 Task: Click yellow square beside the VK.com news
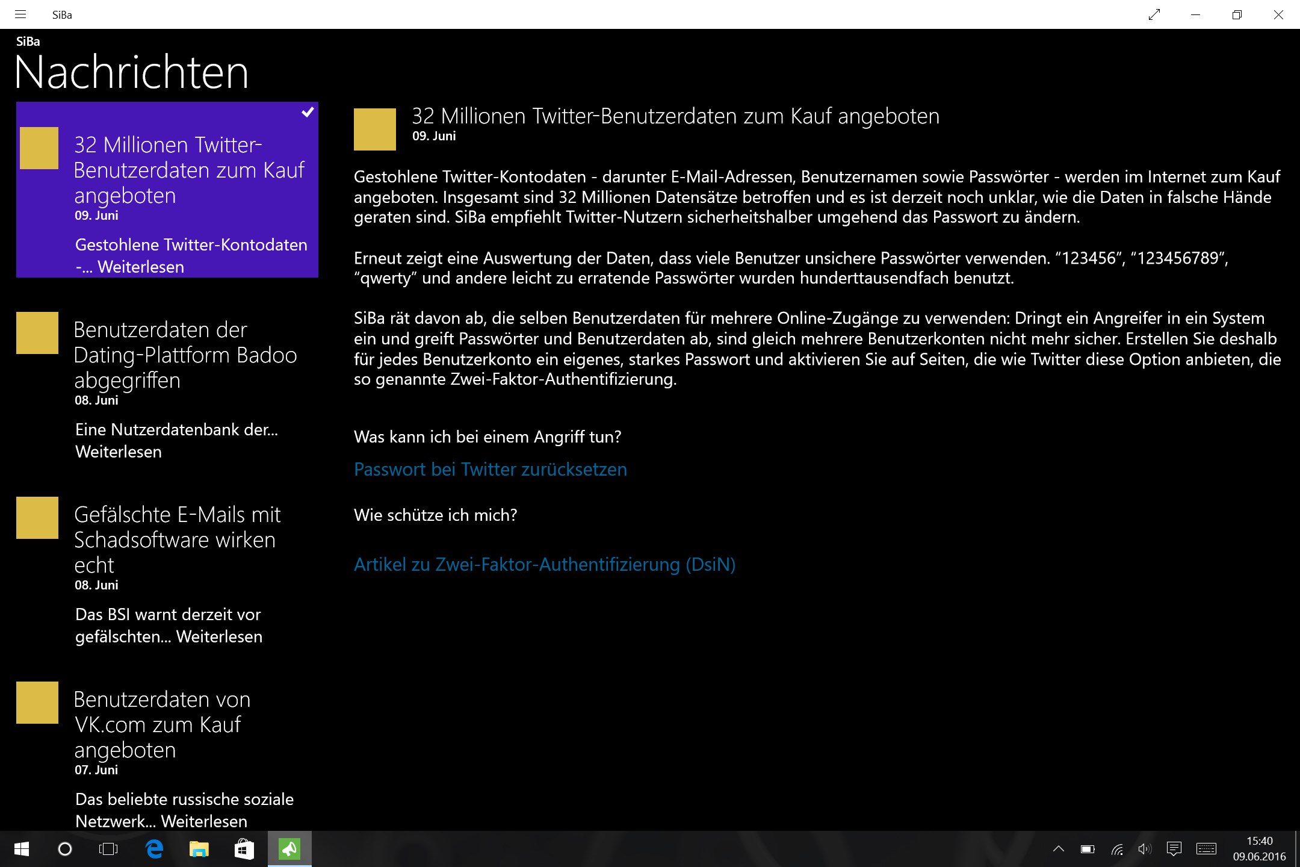[37, 703]
